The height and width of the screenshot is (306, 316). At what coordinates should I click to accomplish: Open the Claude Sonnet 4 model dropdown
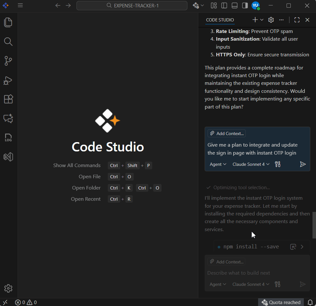click(x=251, y=164)
